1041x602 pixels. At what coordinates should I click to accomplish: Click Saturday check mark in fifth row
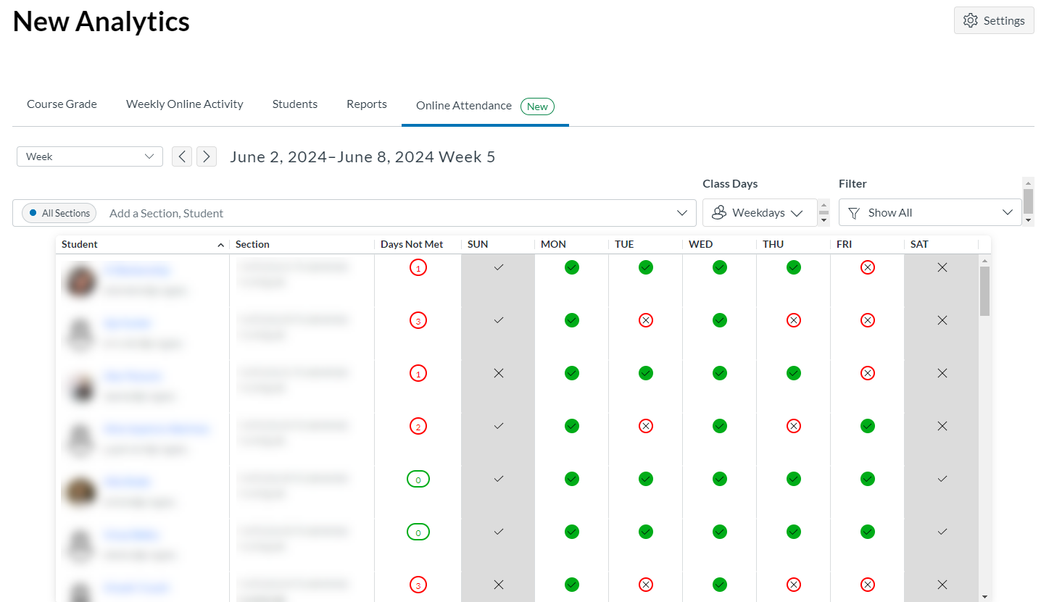[942, 479]
